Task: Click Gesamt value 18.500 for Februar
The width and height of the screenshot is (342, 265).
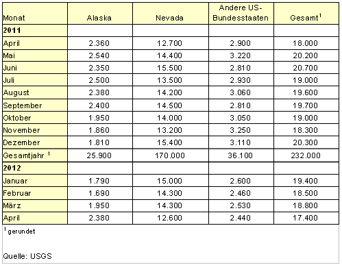Action: [x=306, y=193]
